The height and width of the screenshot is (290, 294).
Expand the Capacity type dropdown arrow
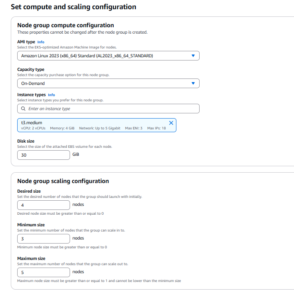tap(193, 83)
